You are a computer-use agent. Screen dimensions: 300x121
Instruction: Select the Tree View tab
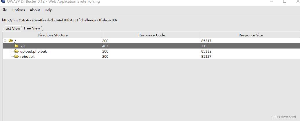[32, 28]
